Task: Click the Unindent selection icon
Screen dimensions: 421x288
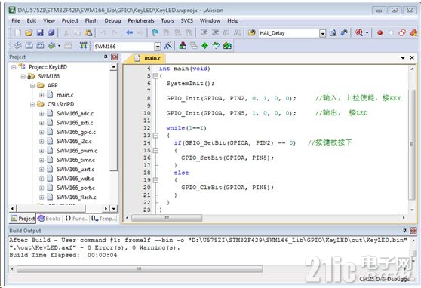Action: click(x=215, y=32)
